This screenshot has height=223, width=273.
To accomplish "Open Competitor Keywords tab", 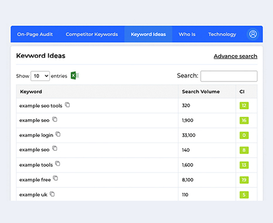I will (x=92, y=35).
